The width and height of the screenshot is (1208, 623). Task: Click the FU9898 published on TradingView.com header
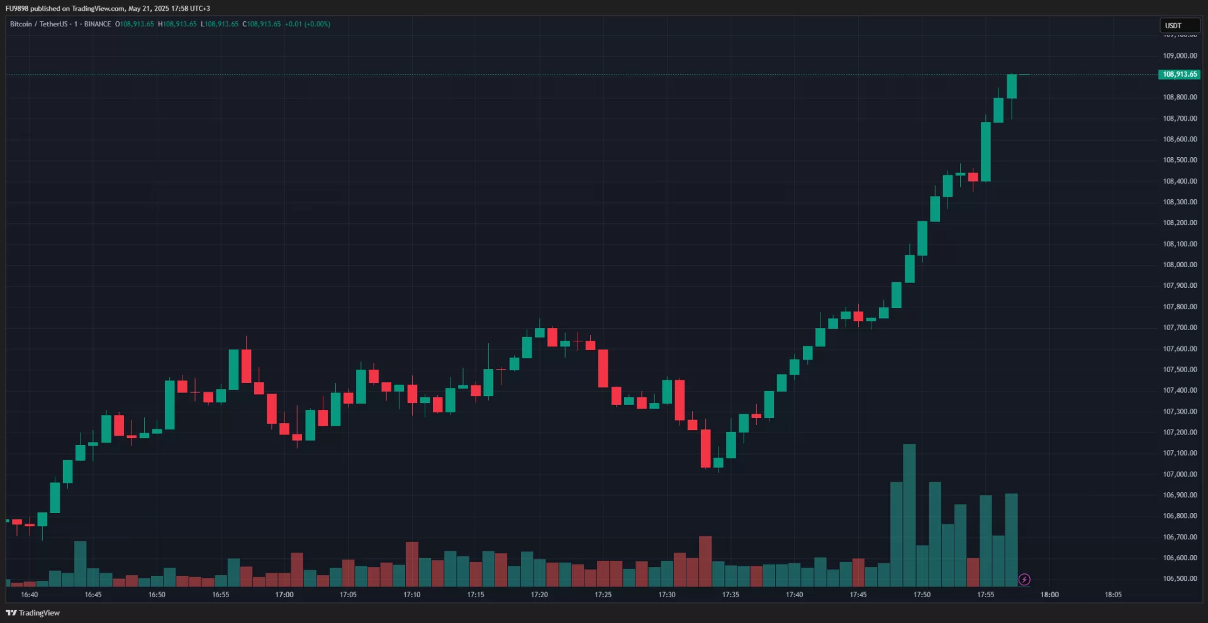click(x=108, y=8)
